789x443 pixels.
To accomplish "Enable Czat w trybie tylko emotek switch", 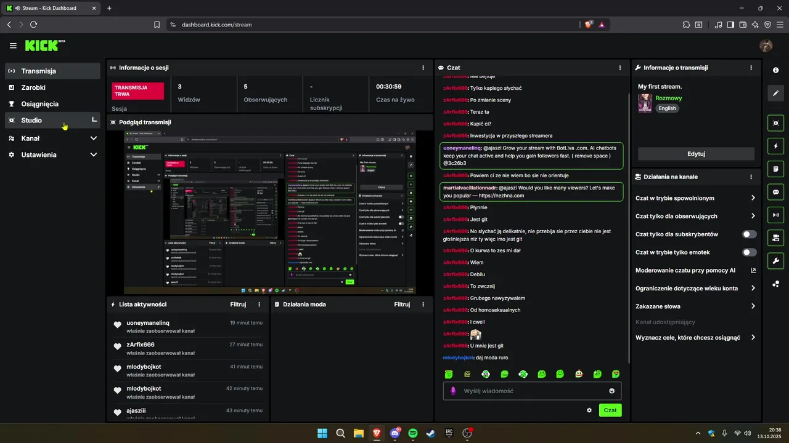I will [x=750, y=252].
